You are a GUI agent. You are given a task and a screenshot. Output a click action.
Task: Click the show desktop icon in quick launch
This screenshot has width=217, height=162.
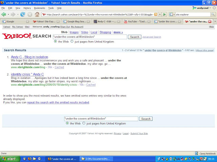coord(25,159)
